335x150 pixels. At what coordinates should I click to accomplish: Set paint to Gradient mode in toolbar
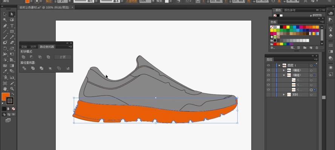tap(9, 109)
